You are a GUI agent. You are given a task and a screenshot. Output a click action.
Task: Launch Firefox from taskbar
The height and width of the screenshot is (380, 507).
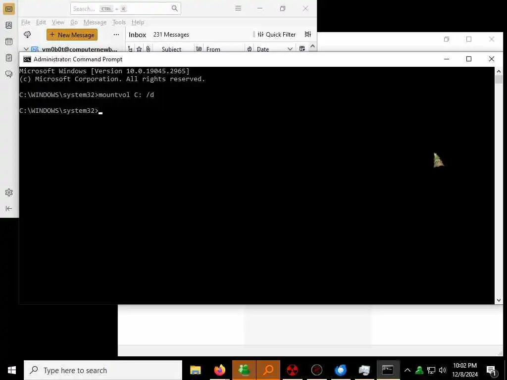tap(219, 370)
